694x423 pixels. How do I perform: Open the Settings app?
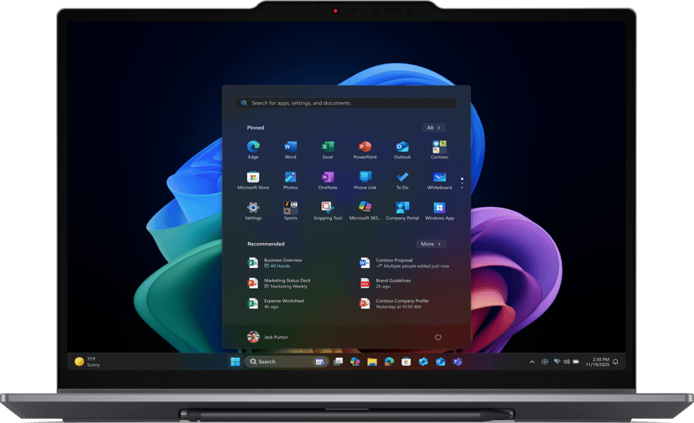(x=253, y=210)
